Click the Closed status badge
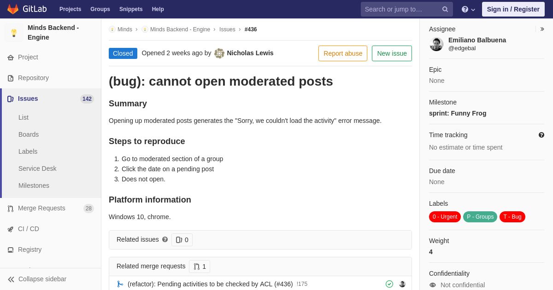This screenshot has width=553, height=290. (x=123, y=53)
